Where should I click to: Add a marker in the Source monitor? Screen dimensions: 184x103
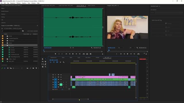click(55, 54)
